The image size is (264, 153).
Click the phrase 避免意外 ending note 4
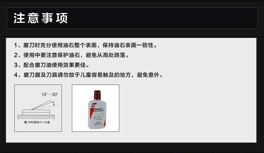point(148,75)
